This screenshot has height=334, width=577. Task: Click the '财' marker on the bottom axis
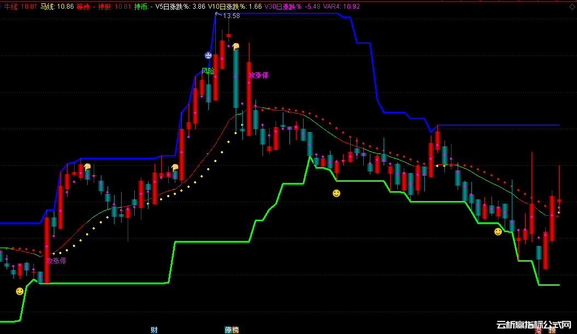click(154, 330)
